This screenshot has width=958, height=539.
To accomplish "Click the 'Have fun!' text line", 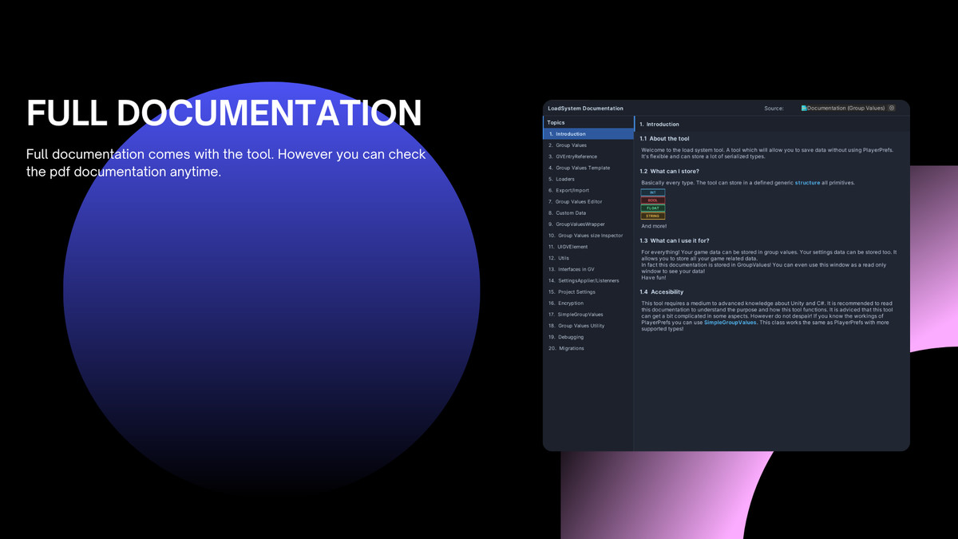I will 653,278.
